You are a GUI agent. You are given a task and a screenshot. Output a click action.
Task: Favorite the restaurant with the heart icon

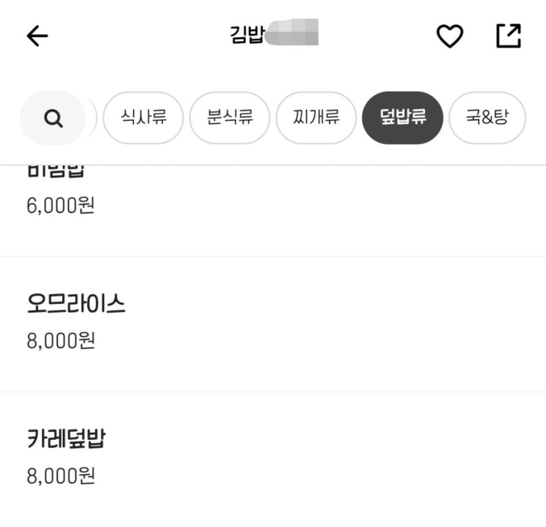[x=450, y=36]
